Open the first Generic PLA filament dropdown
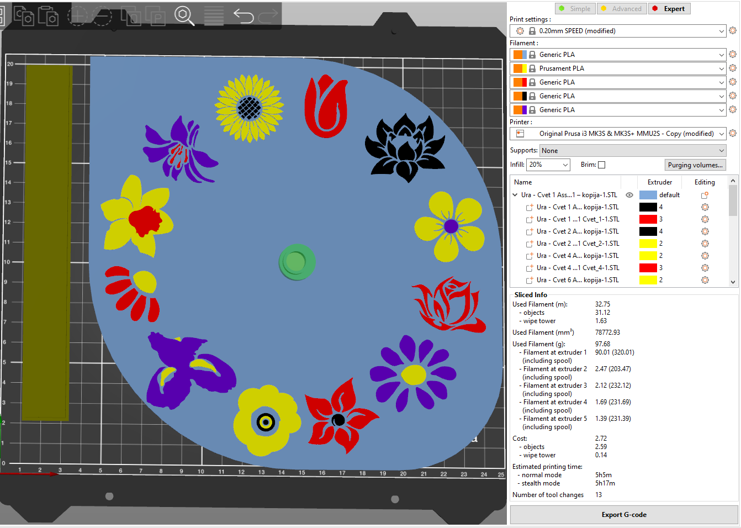The image size is (741, 528). [x=618, y=55]
